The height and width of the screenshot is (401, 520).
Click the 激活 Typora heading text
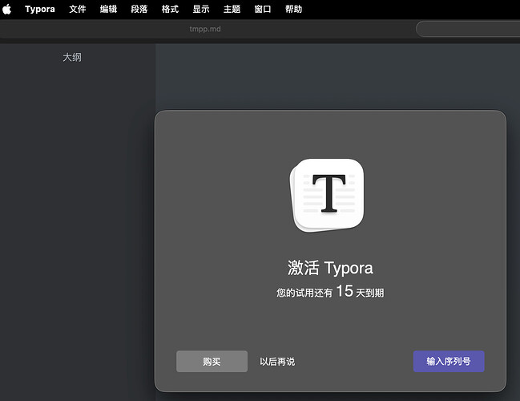[x=330, y=268]
